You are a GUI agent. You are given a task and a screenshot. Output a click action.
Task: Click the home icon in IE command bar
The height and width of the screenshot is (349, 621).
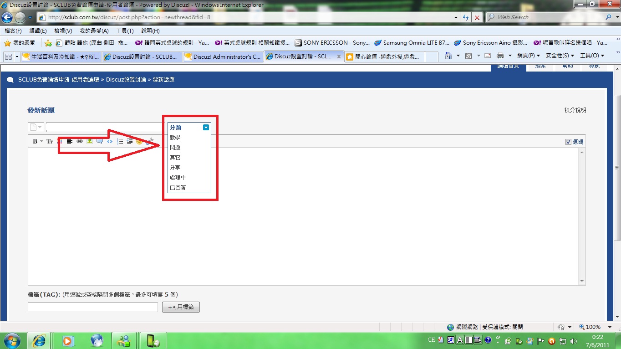(x=448, y=56)
